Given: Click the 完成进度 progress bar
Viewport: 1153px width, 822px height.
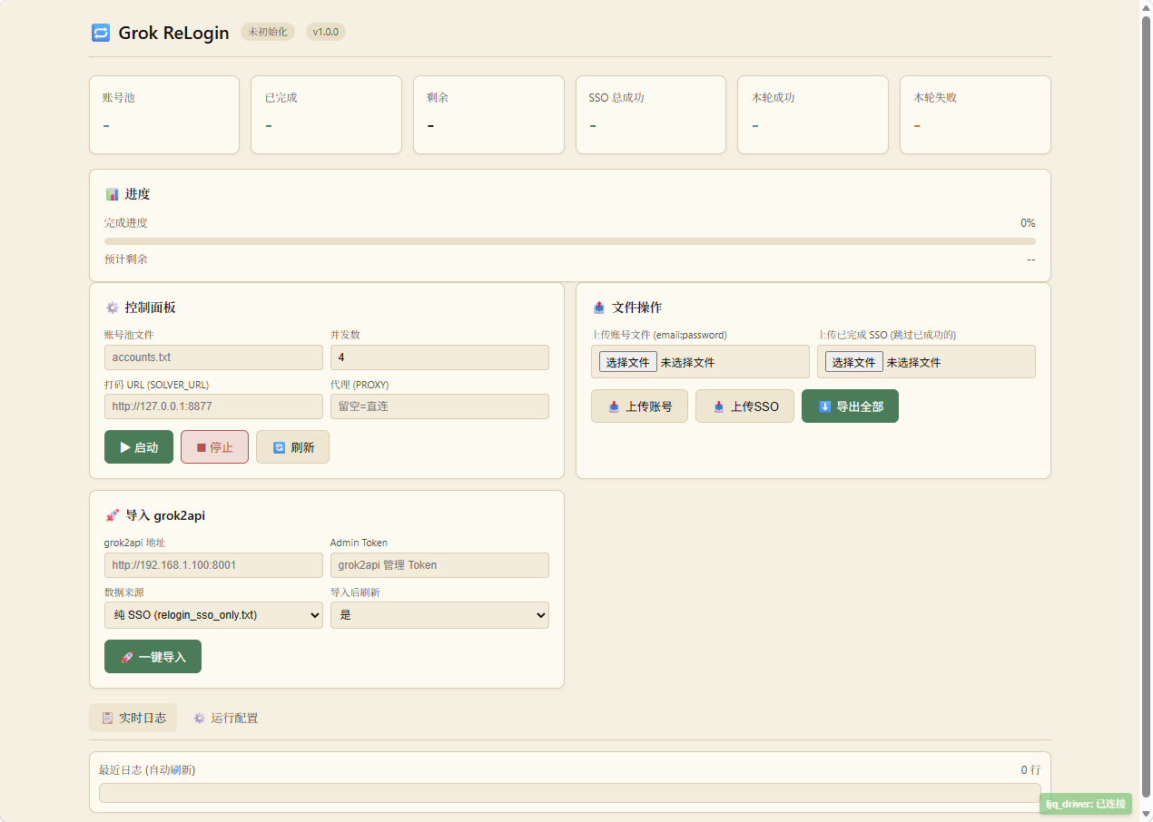Looking at the screenshot, I should pos(570,241).
